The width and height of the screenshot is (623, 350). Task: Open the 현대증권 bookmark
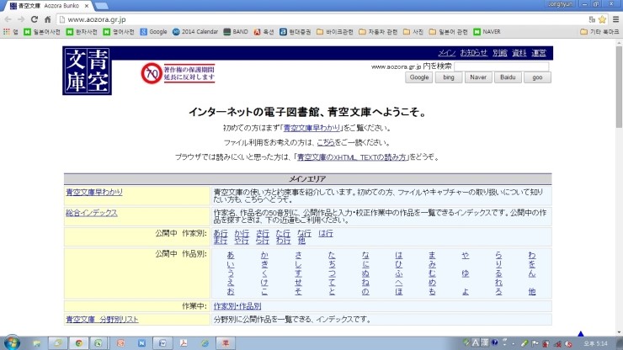296,32
